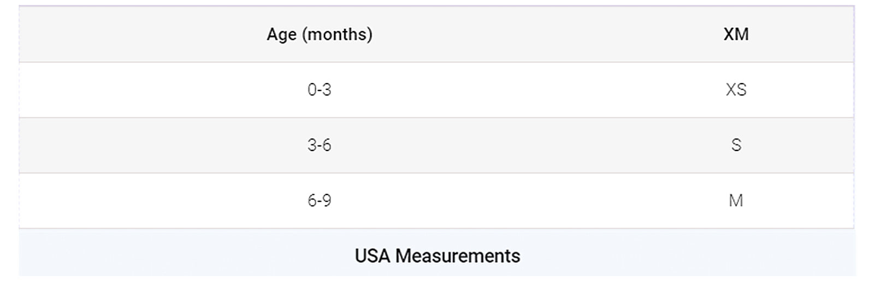Image resolution: width=874 pixels, height=287 pixels.
Task: Pick the size listed for 6-9 months
Action: pos(736,201)
